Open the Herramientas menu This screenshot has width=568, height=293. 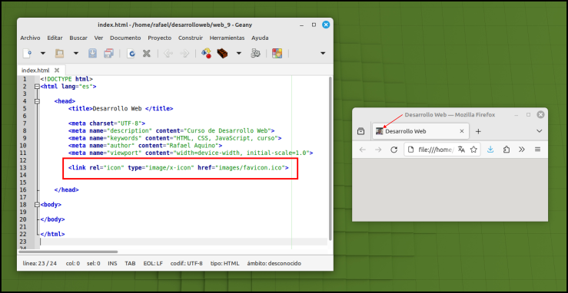[x=228, y=38]
